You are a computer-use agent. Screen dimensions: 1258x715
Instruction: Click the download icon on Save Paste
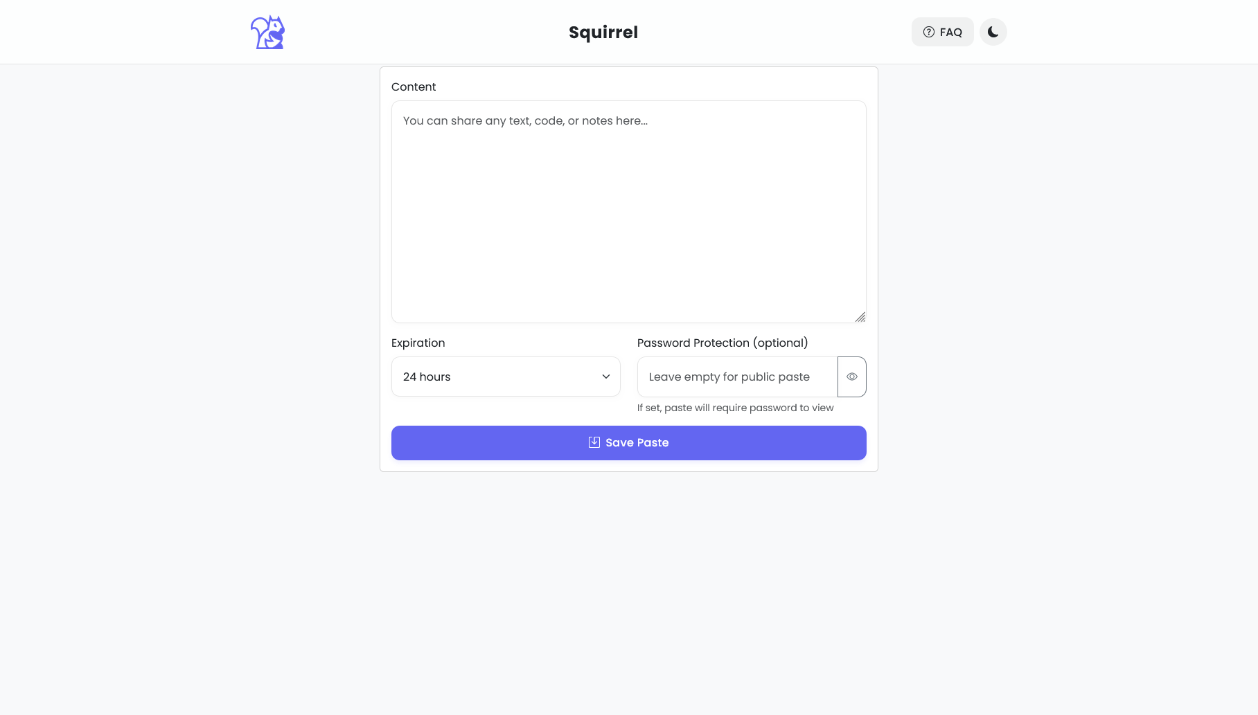coord(594,442)
